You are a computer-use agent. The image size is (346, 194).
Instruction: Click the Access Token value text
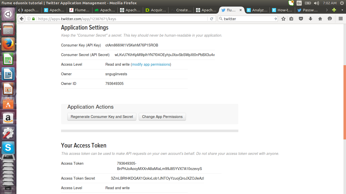tap(159, 166)
